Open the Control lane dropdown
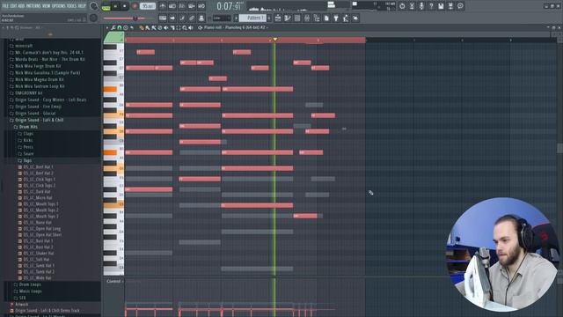This screenshot has height=317, width=563. coord(114,282)
